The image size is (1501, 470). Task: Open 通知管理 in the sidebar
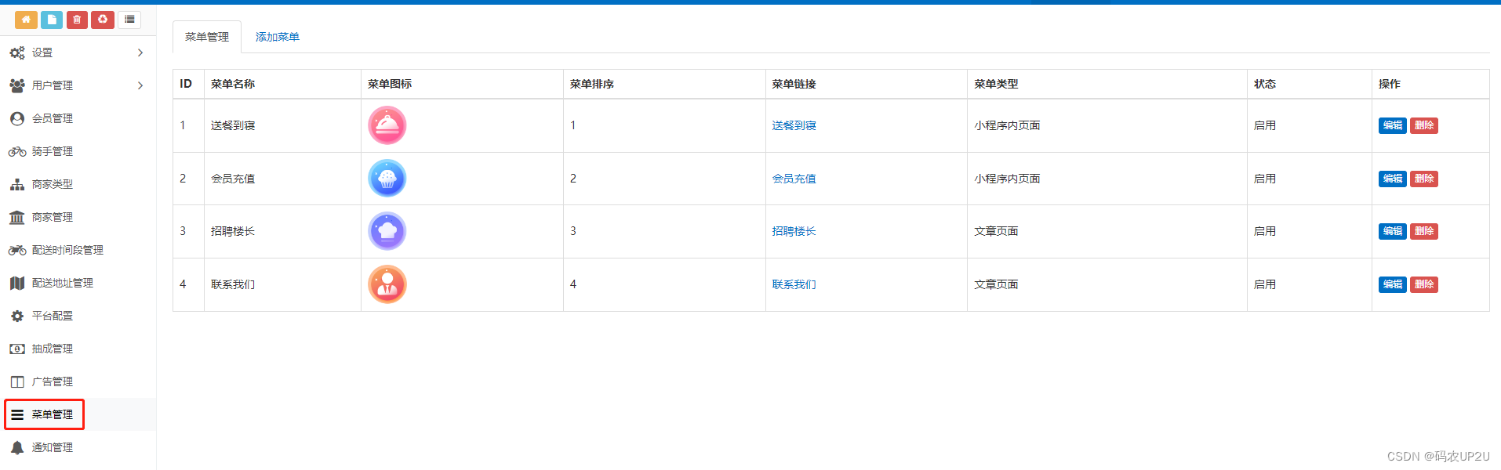point(53,448)
